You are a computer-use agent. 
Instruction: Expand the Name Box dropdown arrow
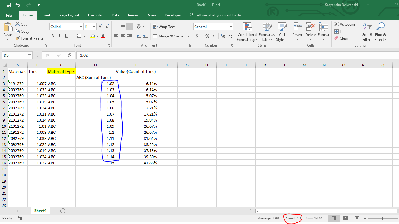coord(30,55)
